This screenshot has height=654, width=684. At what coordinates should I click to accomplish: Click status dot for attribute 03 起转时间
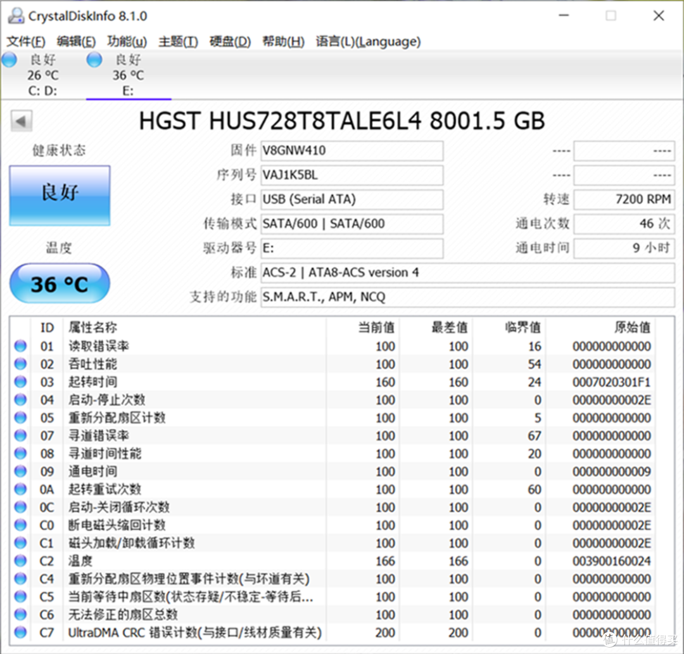coord(20,382)
